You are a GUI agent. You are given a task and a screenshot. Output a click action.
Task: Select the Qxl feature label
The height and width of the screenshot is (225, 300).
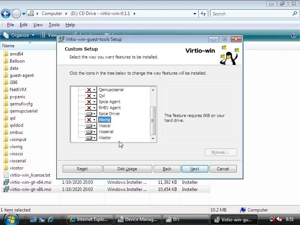pos(102,96)
